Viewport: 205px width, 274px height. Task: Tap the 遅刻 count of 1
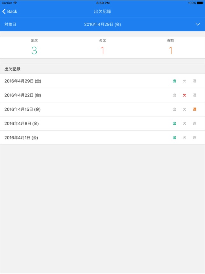(x=171, y=51)
